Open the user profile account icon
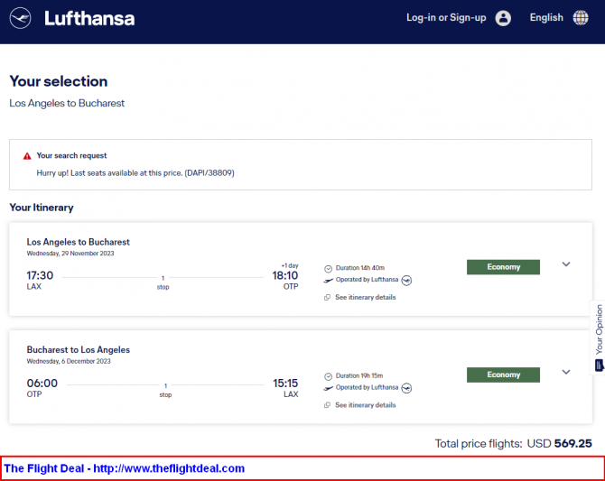 click(x=503, y=18)
